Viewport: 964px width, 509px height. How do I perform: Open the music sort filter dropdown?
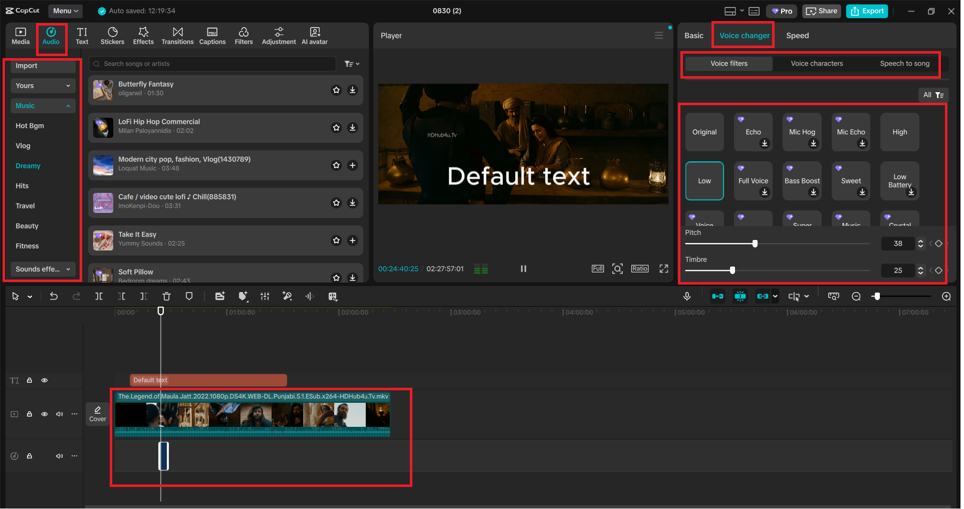[352, 64]
